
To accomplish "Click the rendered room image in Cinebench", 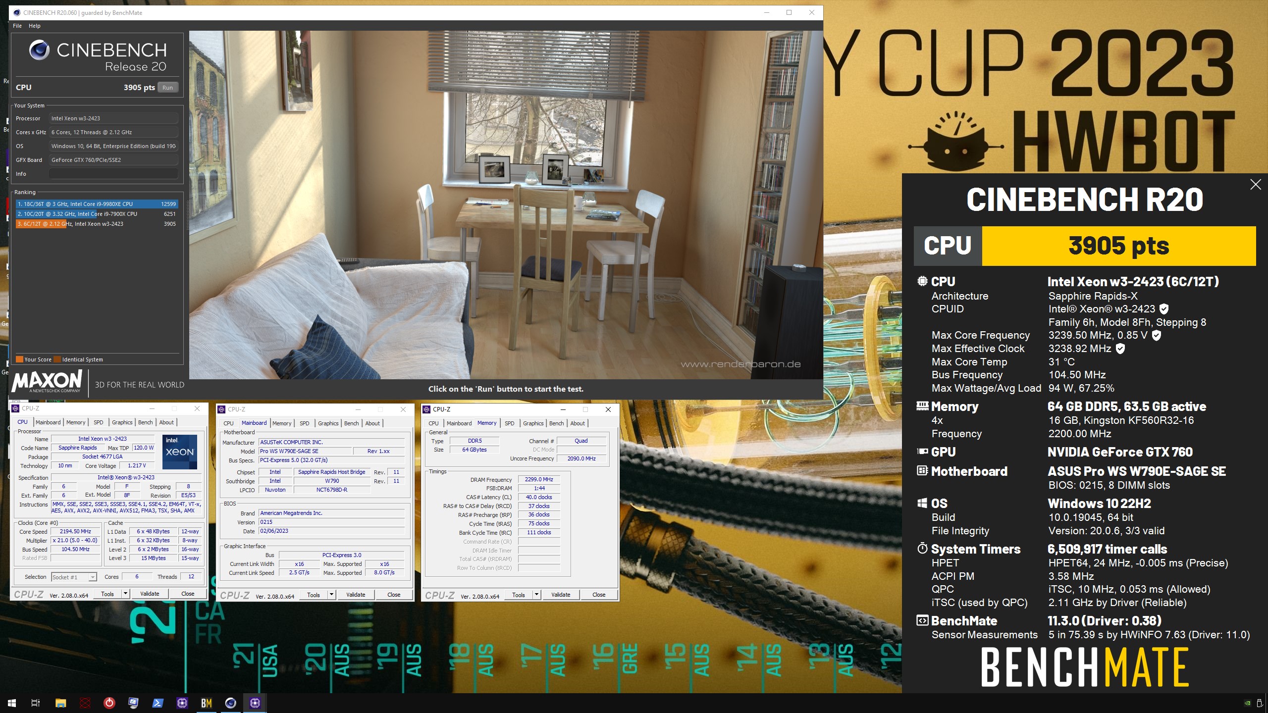I will coord(506,205).
